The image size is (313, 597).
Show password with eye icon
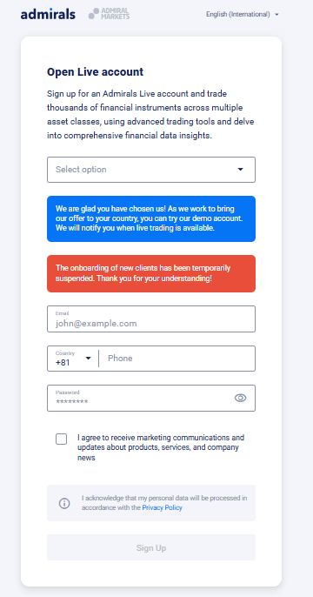tap(240, 398)
